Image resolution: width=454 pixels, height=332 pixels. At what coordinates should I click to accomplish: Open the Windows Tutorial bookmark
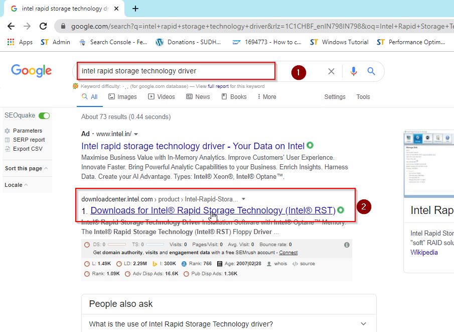click(339, 42)
